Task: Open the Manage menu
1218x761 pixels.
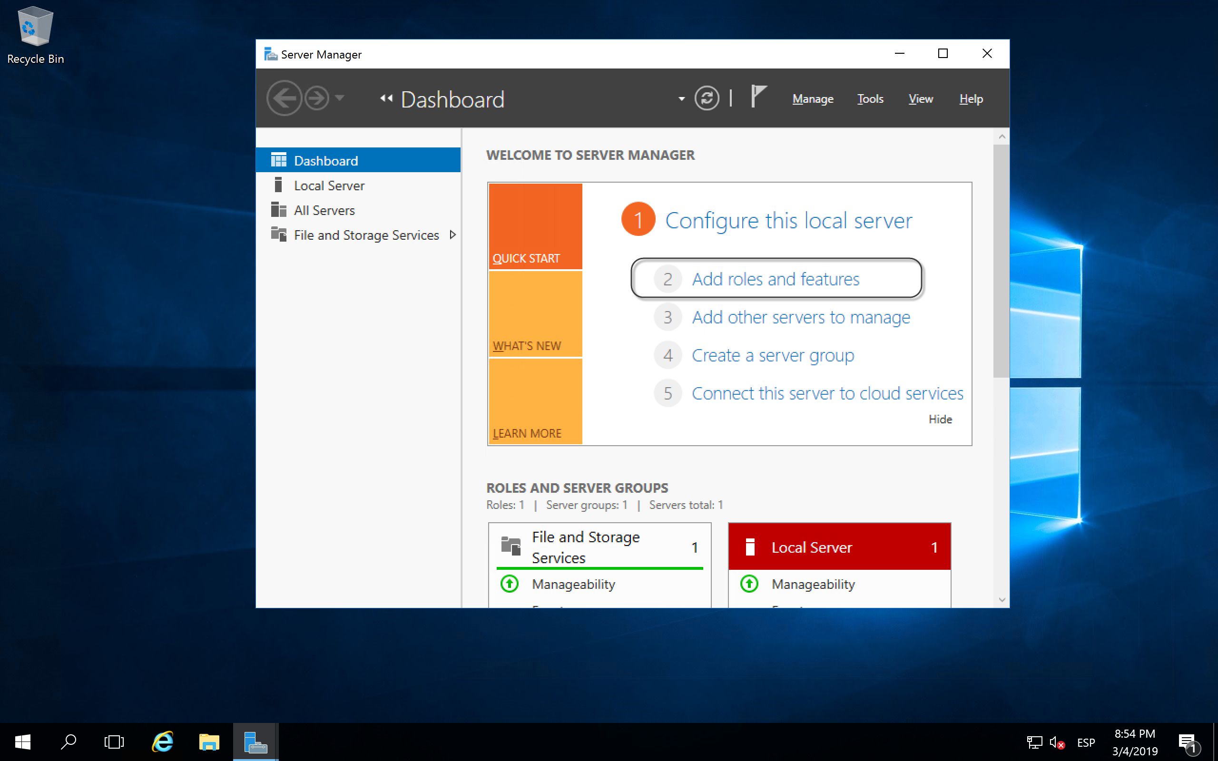Action: [813, 98]
